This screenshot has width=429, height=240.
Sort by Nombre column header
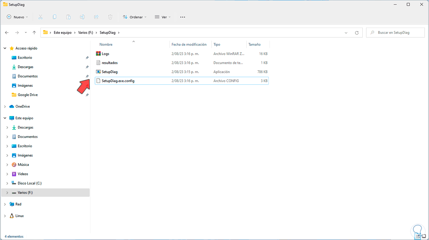pyautogui.click(x=106, y=44)
